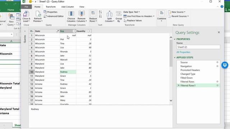Viewport: 230px width, 129px height.
Task: Open query Properties in the ribbon
Action: pyautogui.click(x=50, y=12)
